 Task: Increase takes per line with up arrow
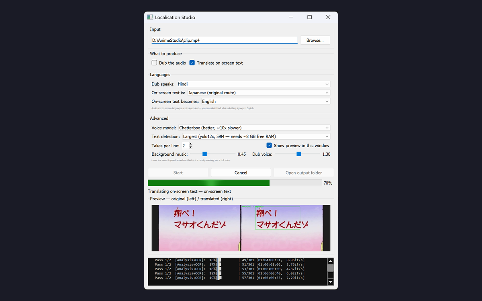190,144
